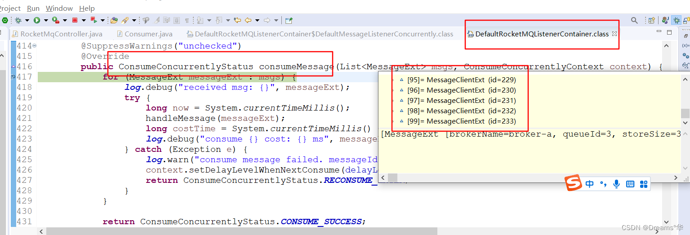
Task: Open the Relaunch dropdown arrow
Action: (x=102, y=20)
